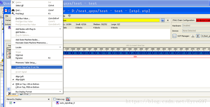Click the auto_signaltap_0 instance icon in Data Log
Image resolution: width=210 pixels, height=107 pixels.
(57, 103)
